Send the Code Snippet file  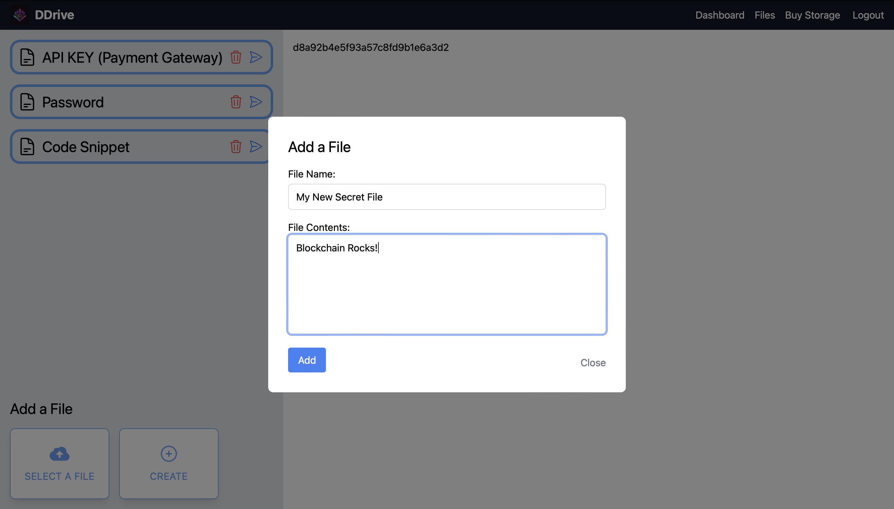click(256, 146)
